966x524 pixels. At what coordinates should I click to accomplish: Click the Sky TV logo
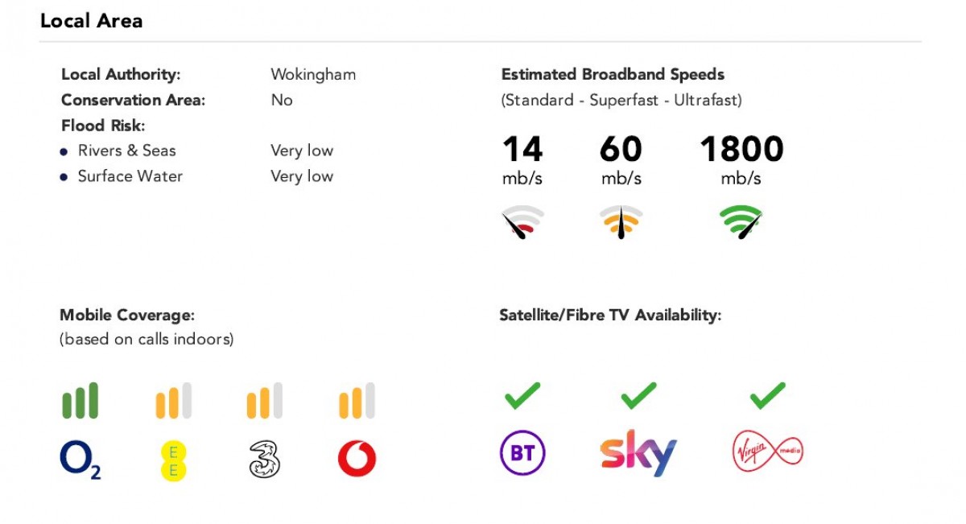(638, 452)
